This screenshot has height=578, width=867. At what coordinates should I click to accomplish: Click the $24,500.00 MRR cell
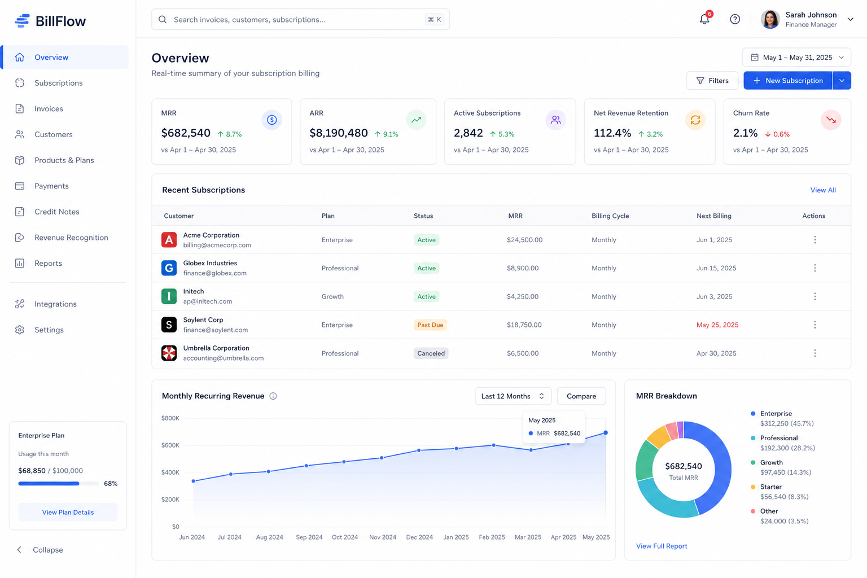pos(524,240)
